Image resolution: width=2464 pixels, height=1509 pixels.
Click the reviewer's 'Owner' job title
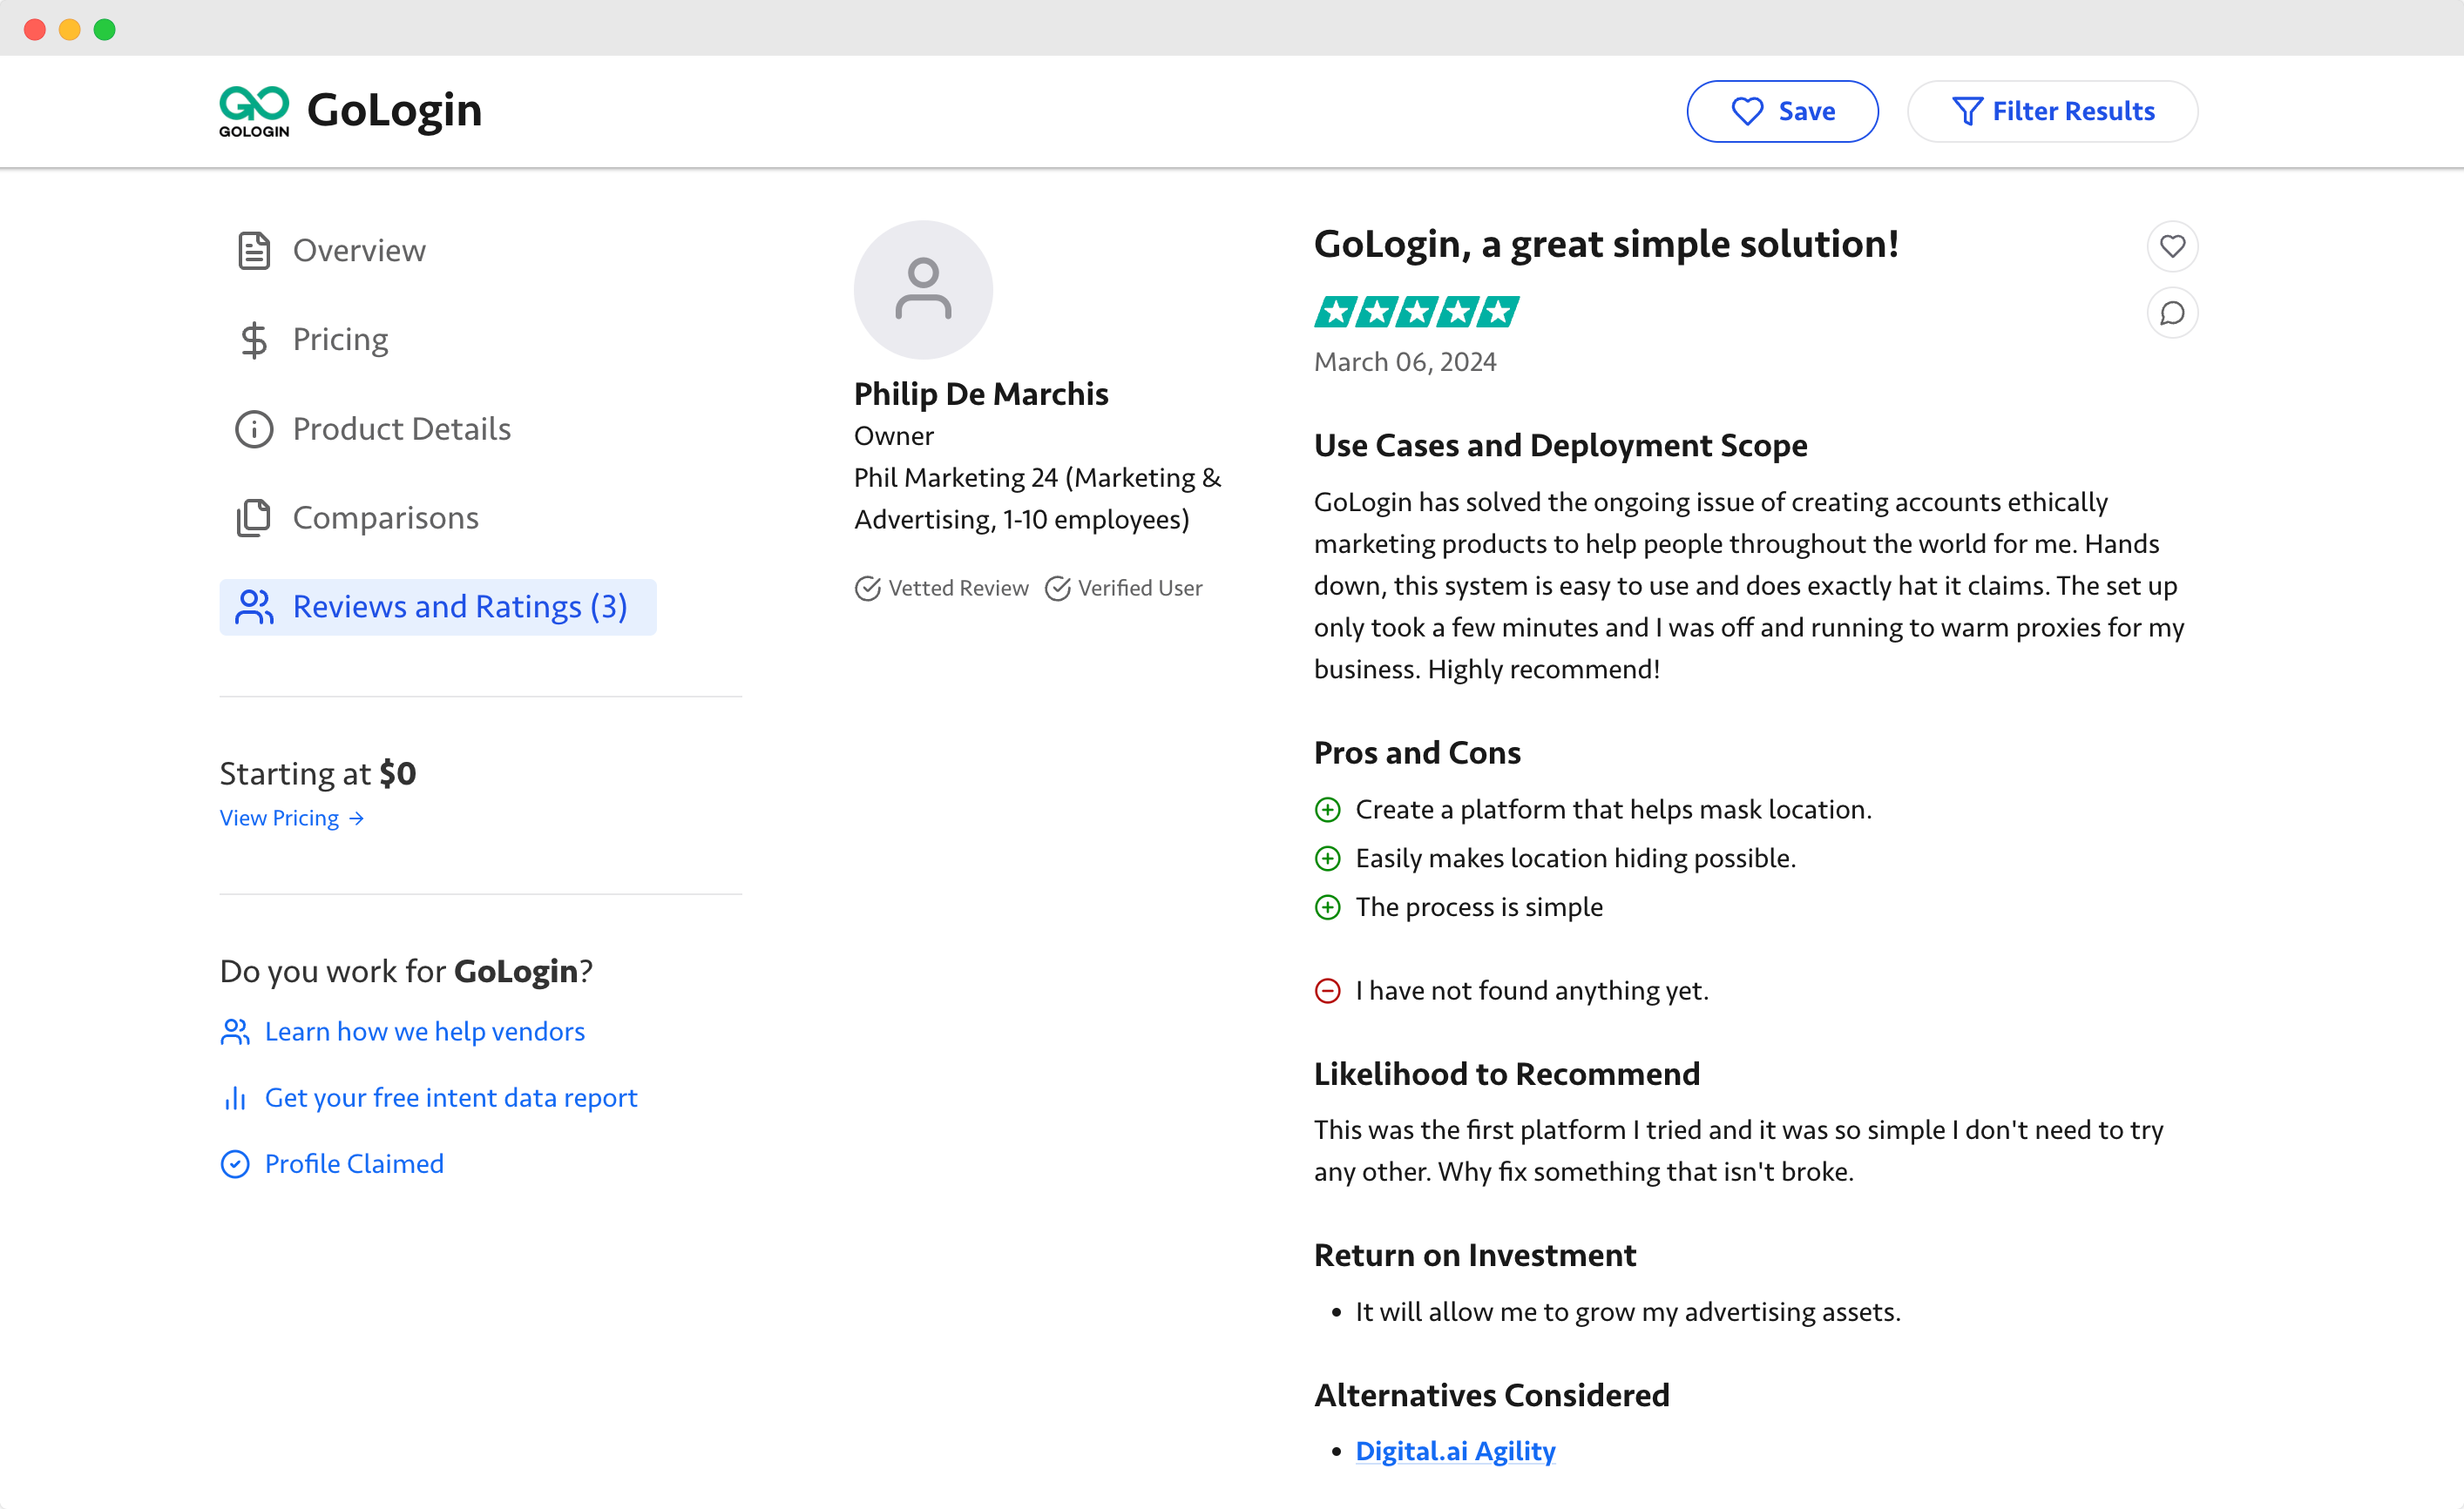pyautogui.click(x=894, y=437)
